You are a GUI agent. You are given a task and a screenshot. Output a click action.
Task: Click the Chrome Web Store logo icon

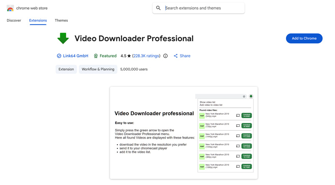[10, 8]
